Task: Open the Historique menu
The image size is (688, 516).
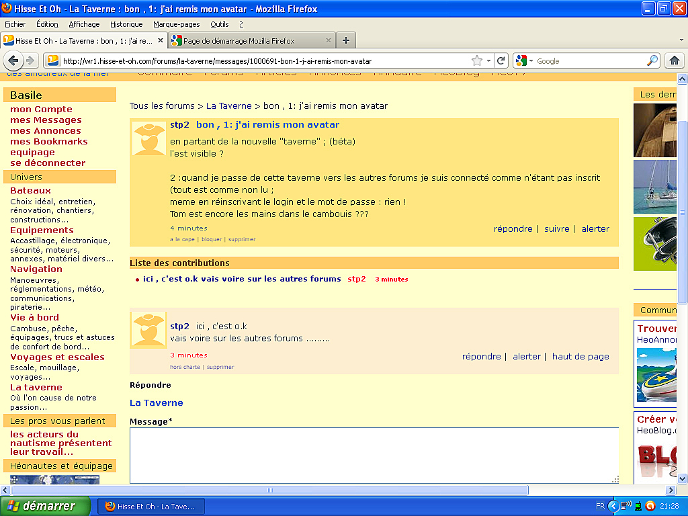Action: tap(126, 24)
